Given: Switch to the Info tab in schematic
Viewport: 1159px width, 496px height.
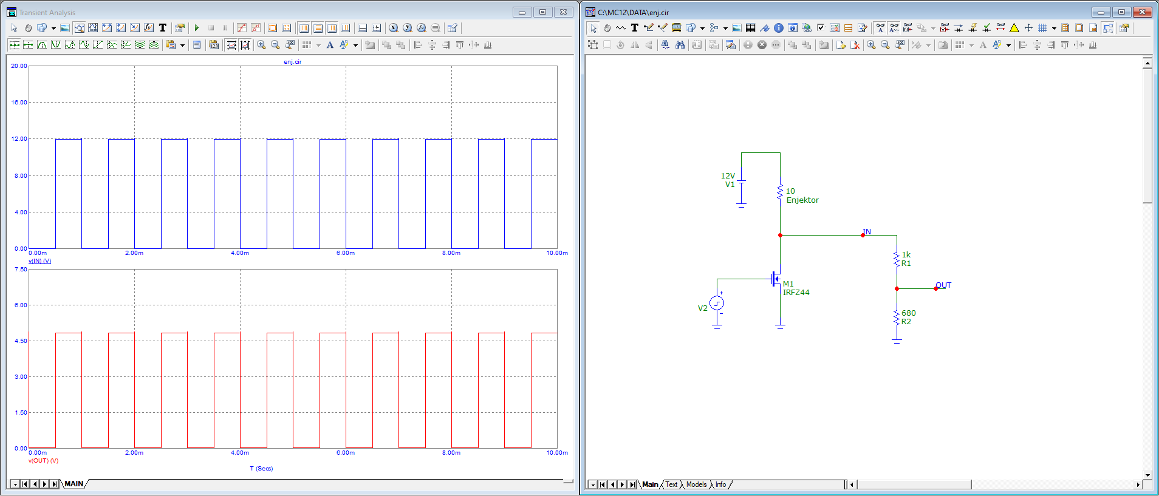Looking at the screenshot, I should (720, 484).
